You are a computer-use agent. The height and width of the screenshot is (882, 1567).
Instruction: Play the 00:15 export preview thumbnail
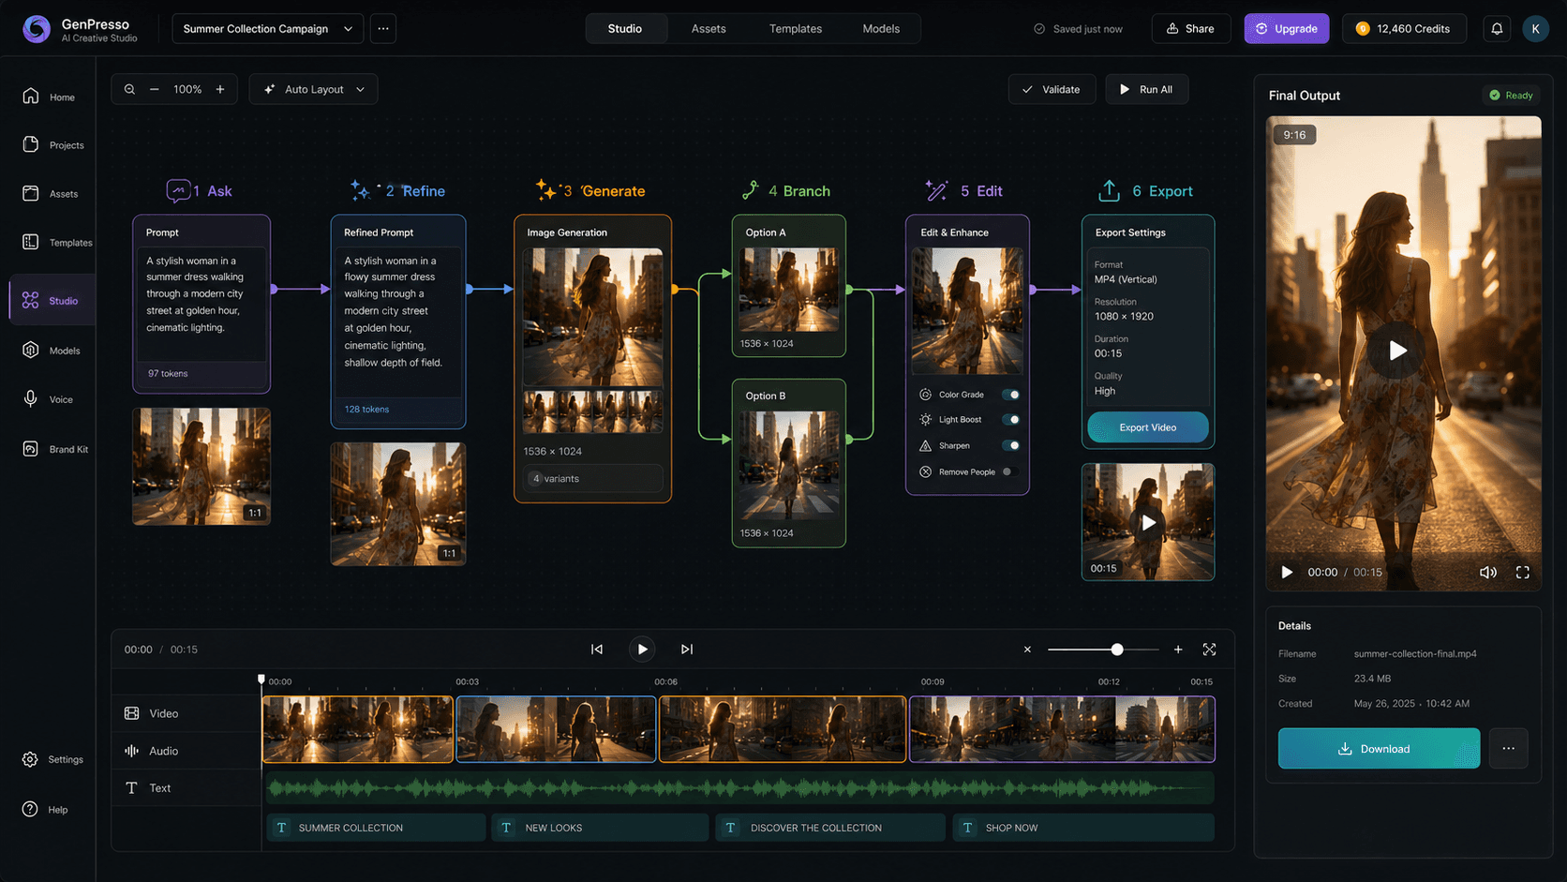(x=1148, y=522)
